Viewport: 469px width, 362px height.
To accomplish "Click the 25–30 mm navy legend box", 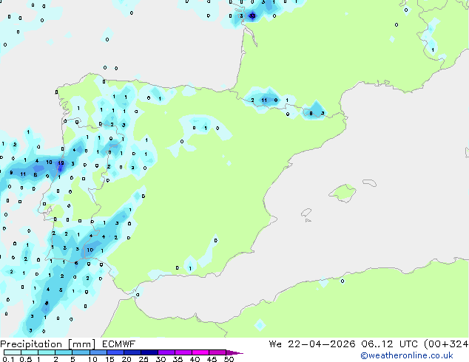I will [x=149, y=352].
